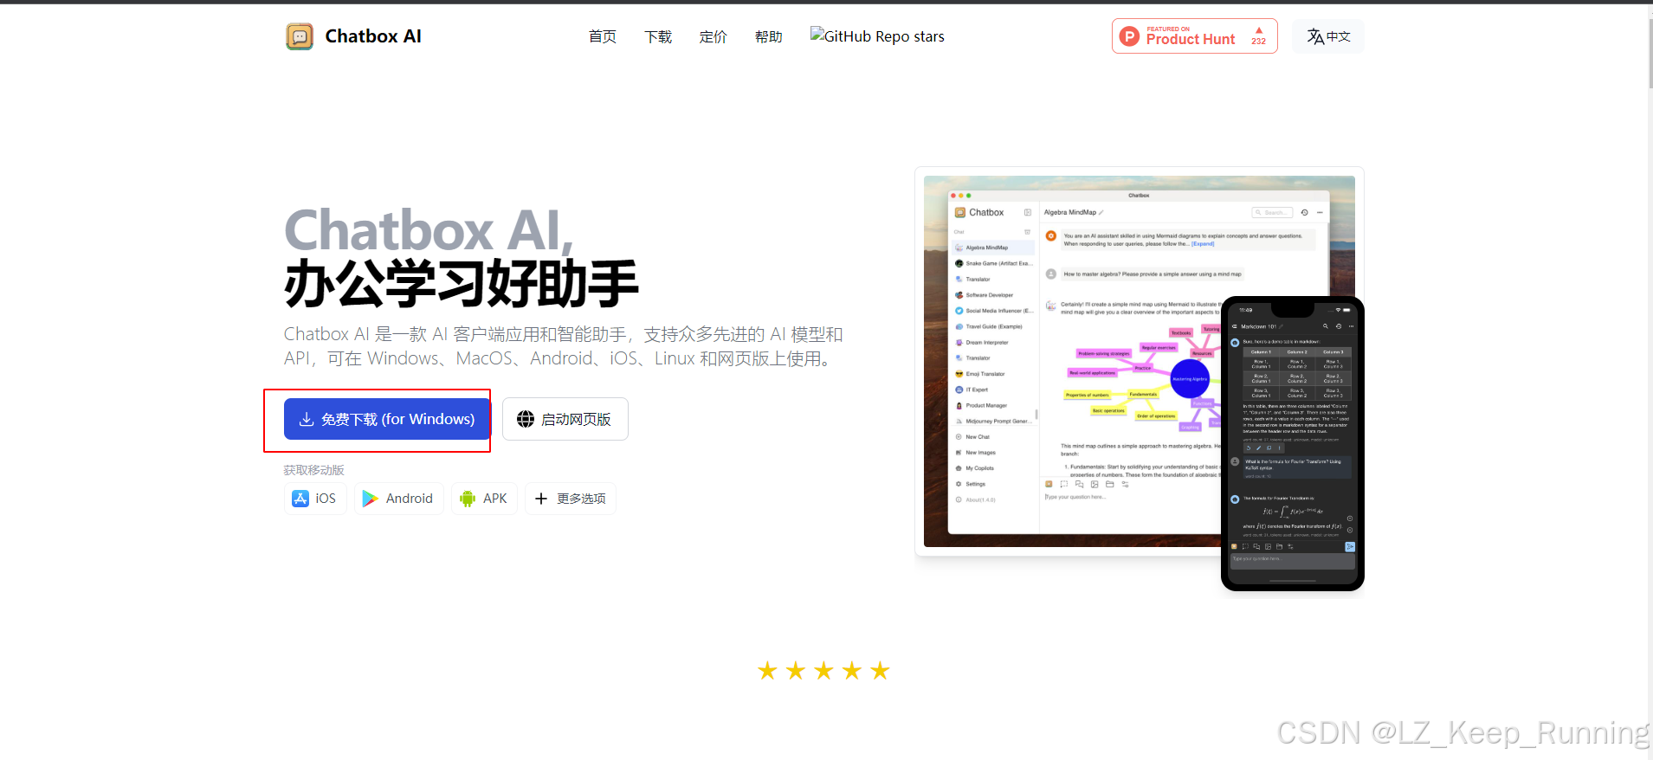
Task: Click the first gold rating star
Action: tap(767, 671)
